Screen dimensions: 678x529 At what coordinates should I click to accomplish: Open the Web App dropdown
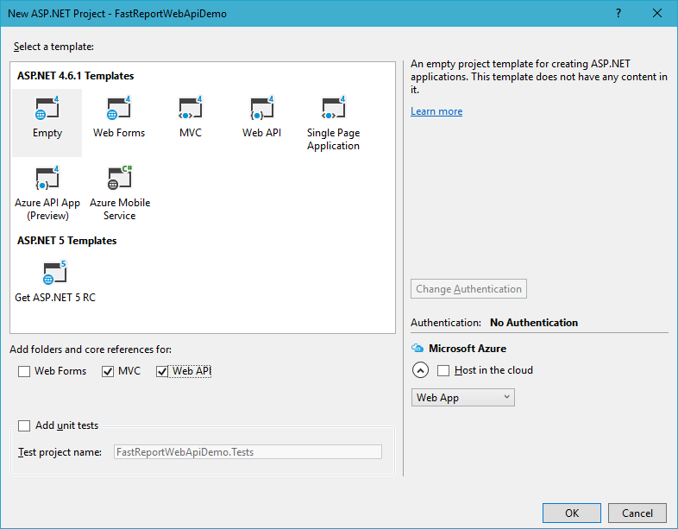point(462,398)
